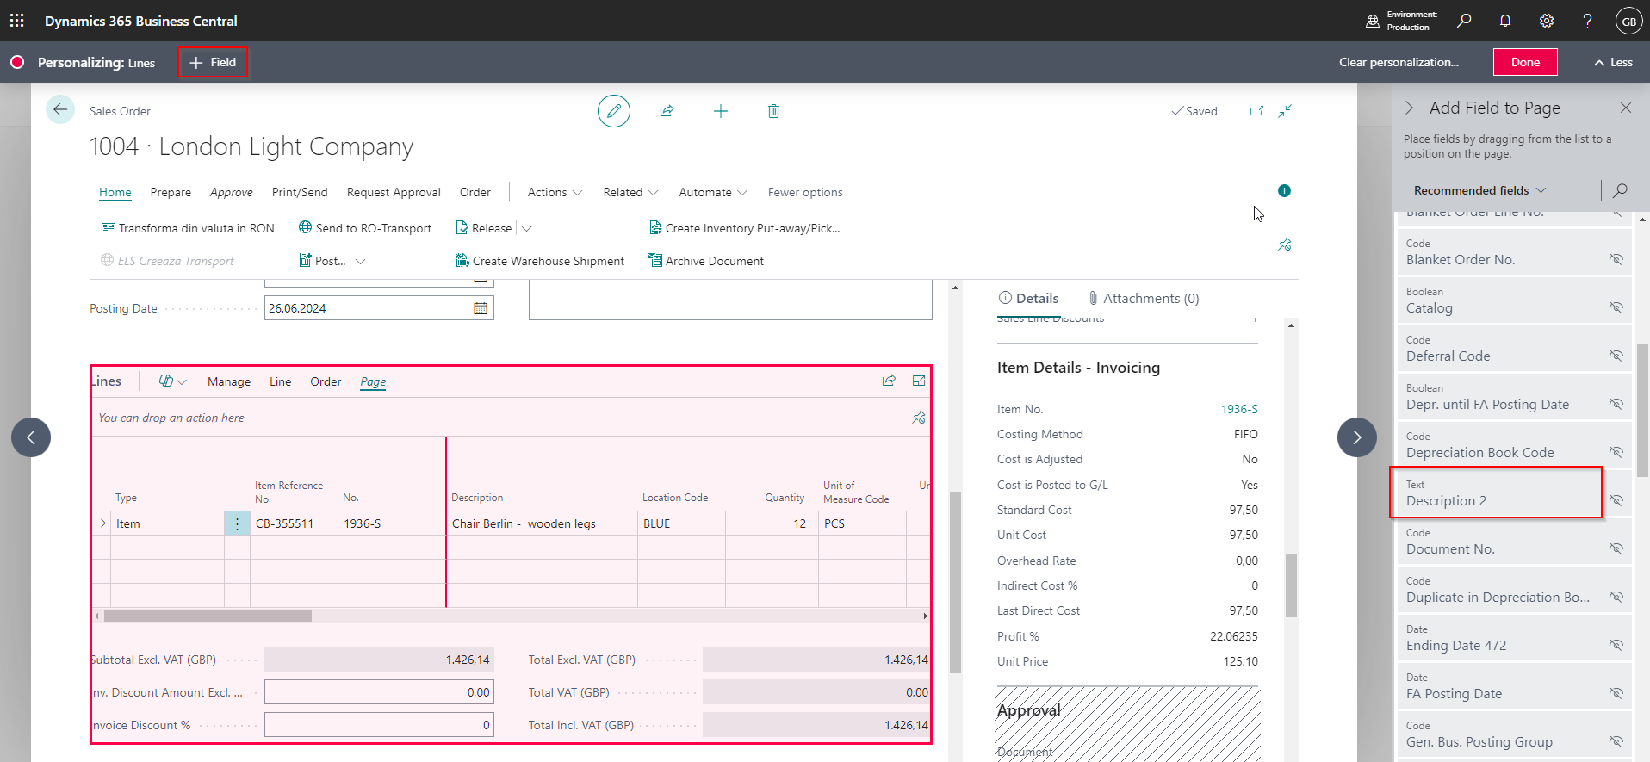Click the Lines horizontal scrollbar thumb
Viewport: 1650px width, 762px height.
(x=208, y=616)
